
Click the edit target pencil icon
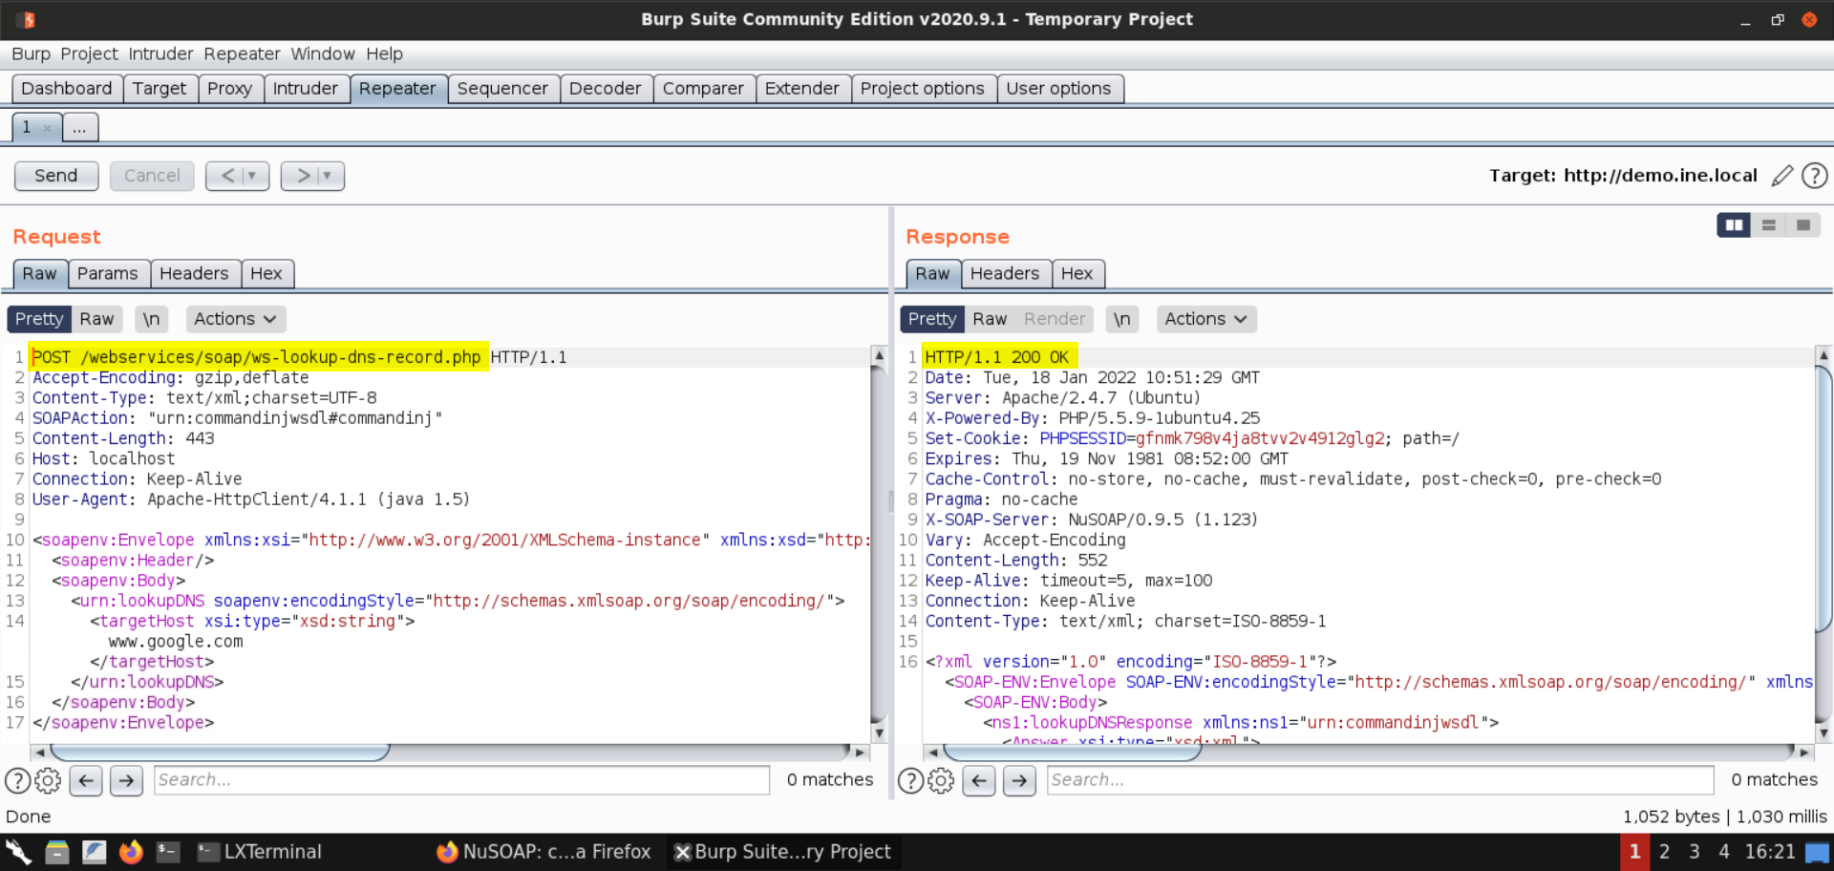point(1781,176)
